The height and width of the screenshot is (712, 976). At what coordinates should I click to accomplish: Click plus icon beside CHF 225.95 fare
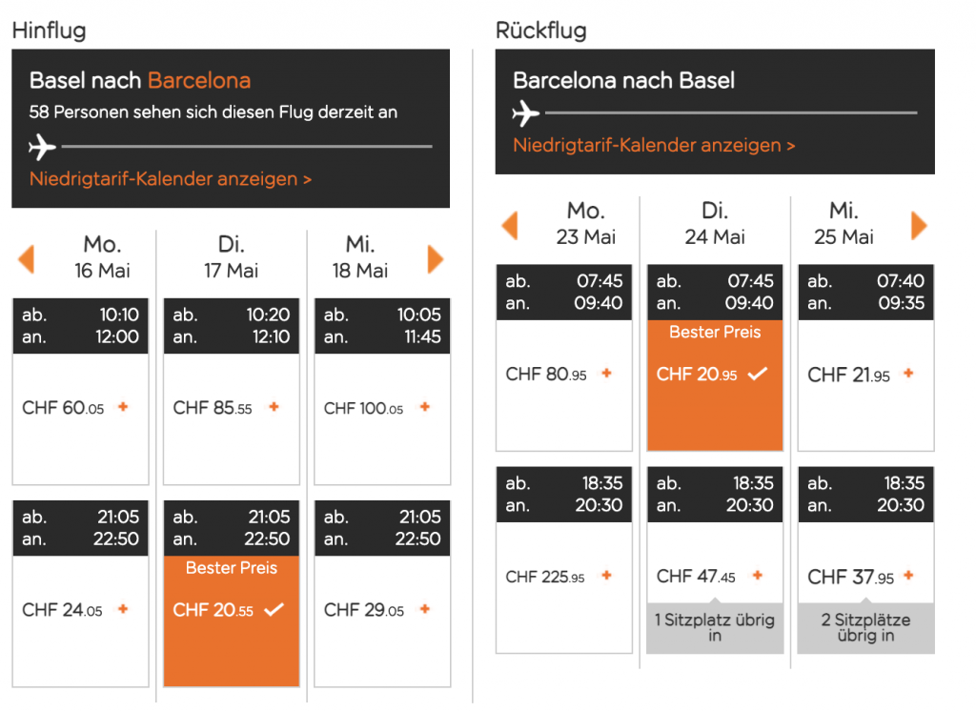pos(606,576)
